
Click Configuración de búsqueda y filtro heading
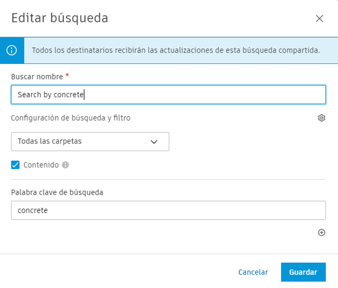point(71,118)
